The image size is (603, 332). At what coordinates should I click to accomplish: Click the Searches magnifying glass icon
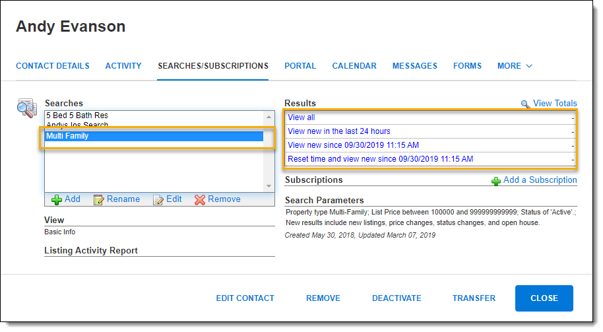(27, 108)
